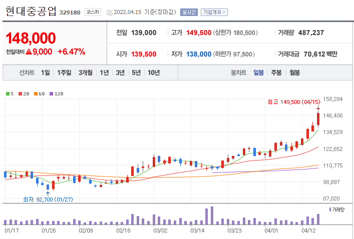Click the orange 60-day moving average swatch

[36, 94]
